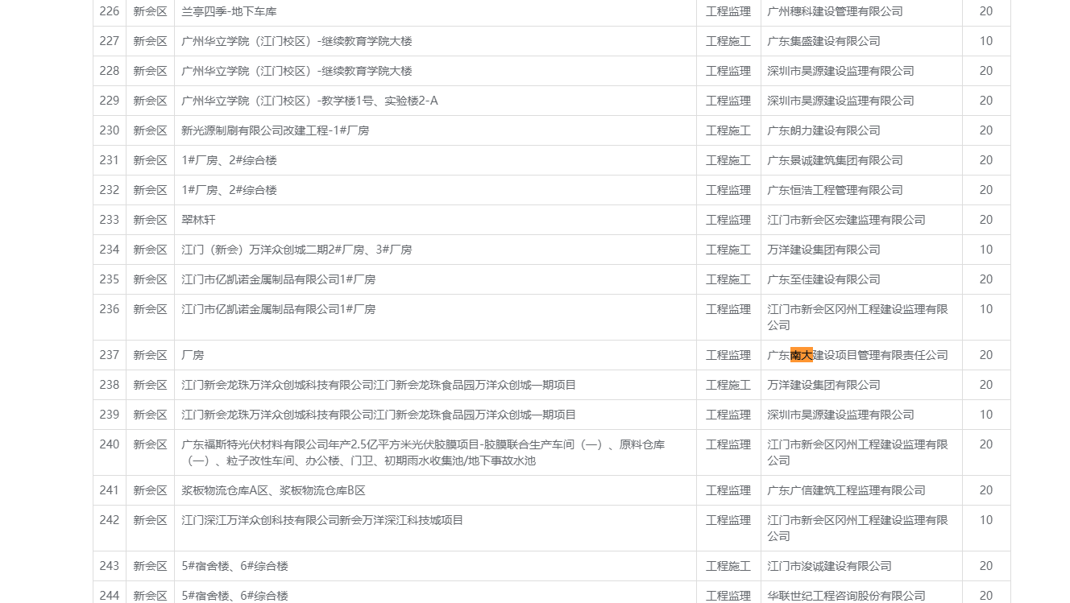
Task: Click company 江门市新会区宏建监理有限公司
Action: pyautogui.click(x=846, y=220)
